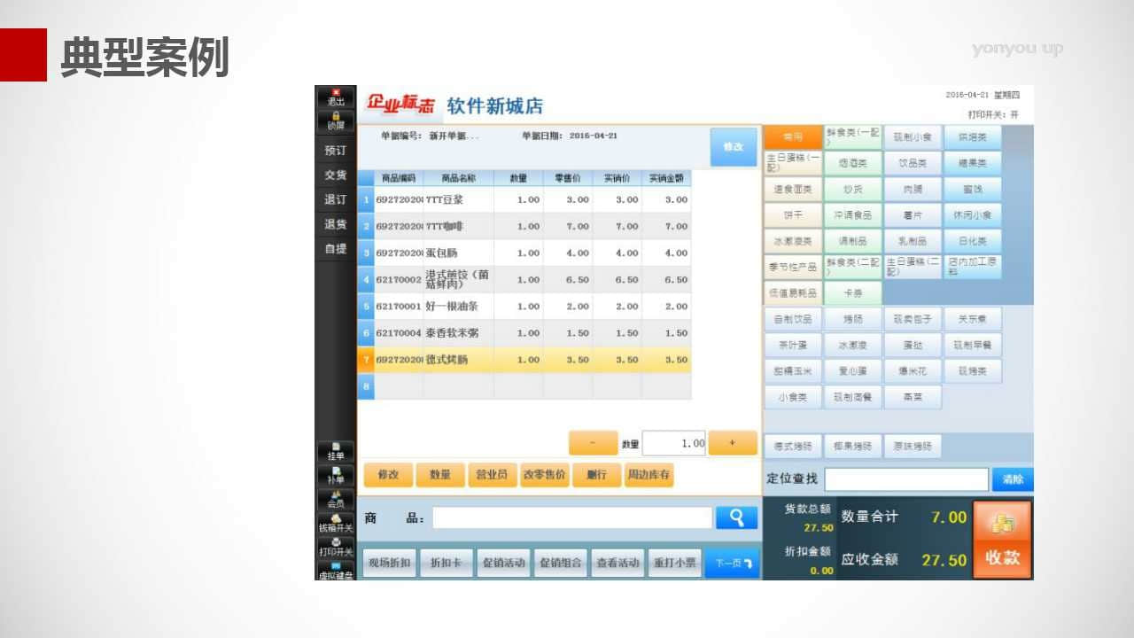Go to next page with 下一页 button

tap(732, 564)
